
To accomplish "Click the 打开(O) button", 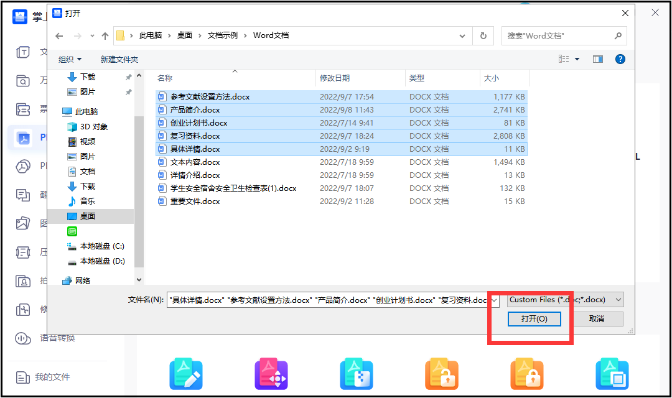I will (534, 319).
